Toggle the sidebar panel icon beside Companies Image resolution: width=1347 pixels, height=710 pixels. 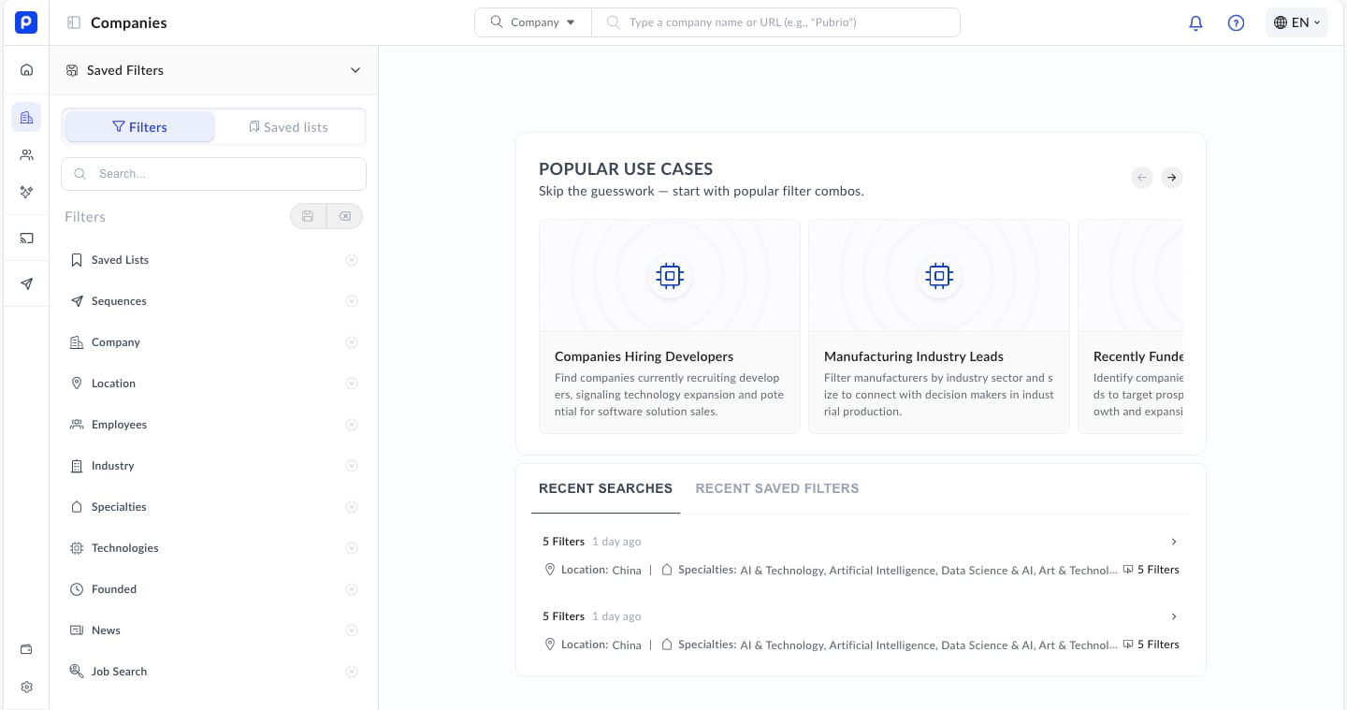point(74,22)
